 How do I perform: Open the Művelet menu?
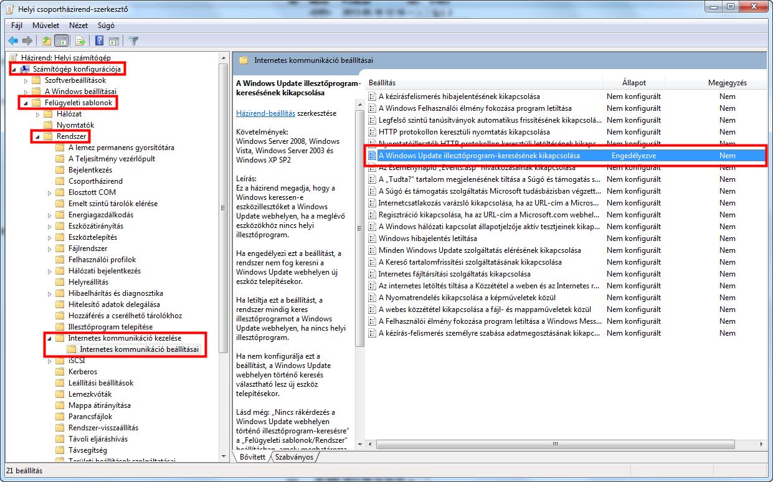[45, 26]
